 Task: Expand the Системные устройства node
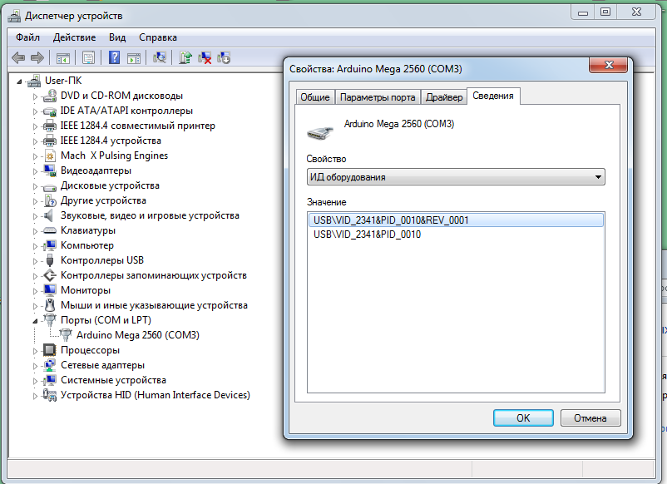point(35,381)
